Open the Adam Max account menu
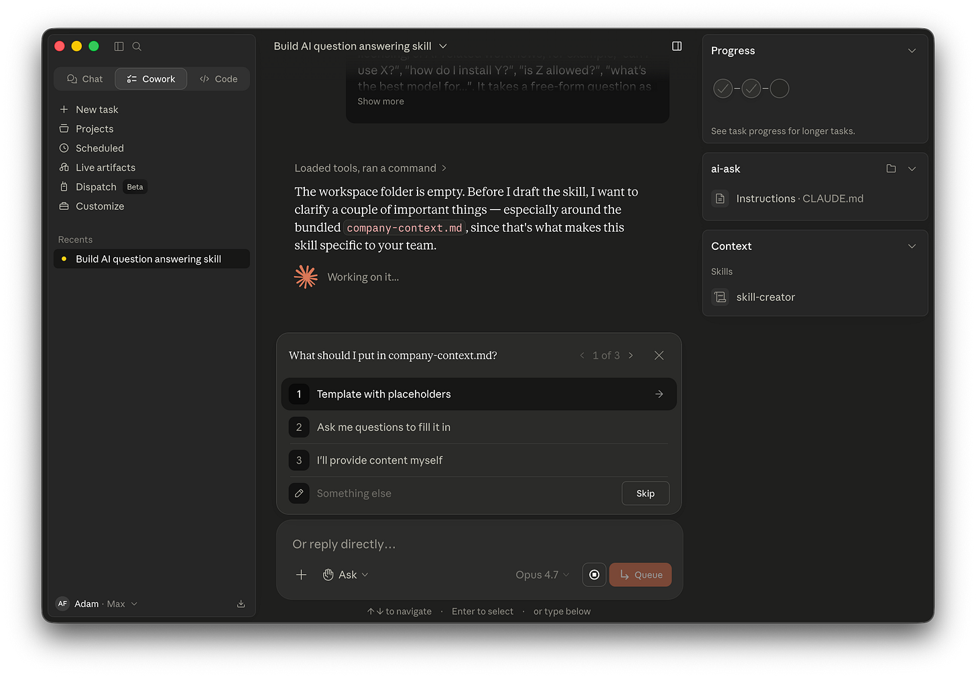This screenshot has width=976, height=678. click(x=97, y=604)
